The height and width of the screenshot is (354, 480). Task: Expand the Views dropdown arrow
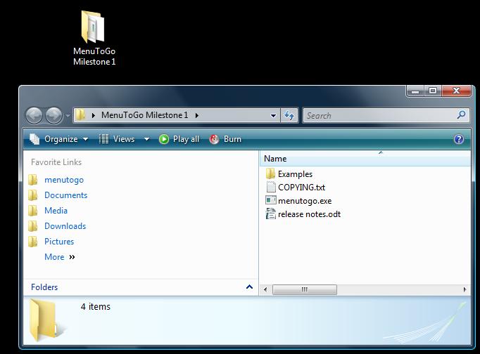[146, 139]
